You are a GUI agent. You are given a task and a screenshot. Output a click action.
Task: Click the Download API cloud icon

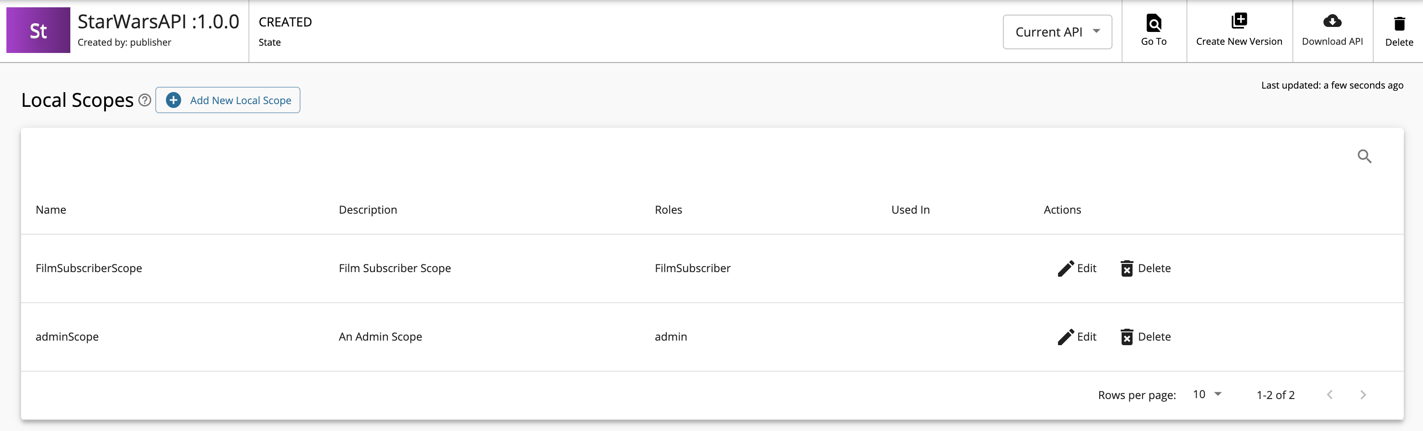[1332, 21]
